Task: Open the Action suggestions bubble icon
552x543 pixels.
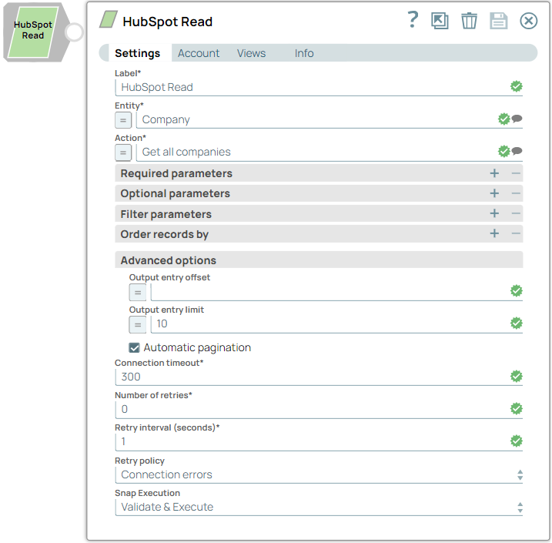Action: tap(517, 151)
